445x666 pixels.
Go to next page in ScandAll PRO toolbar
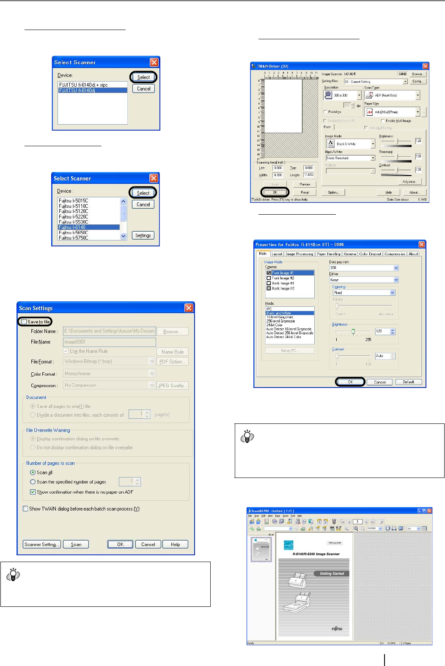pyautogui.click(x=366, y=521)
